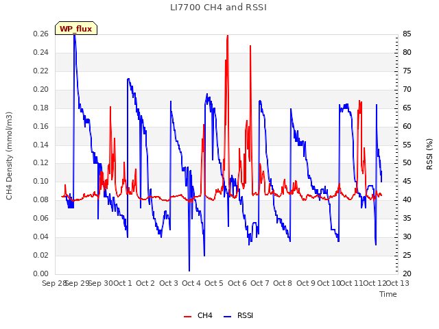Image resolution: width=439 pixels, height=329 pixels.
Task: Click the Oct 5 date tick label
Action: (214, 283)
